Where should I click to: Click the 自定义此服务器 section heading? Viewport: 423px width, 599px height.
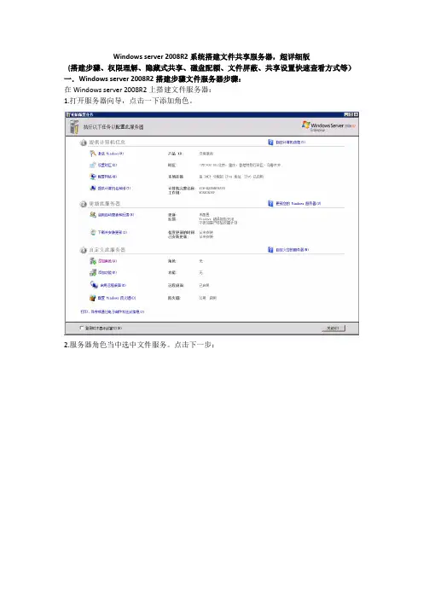107,249
